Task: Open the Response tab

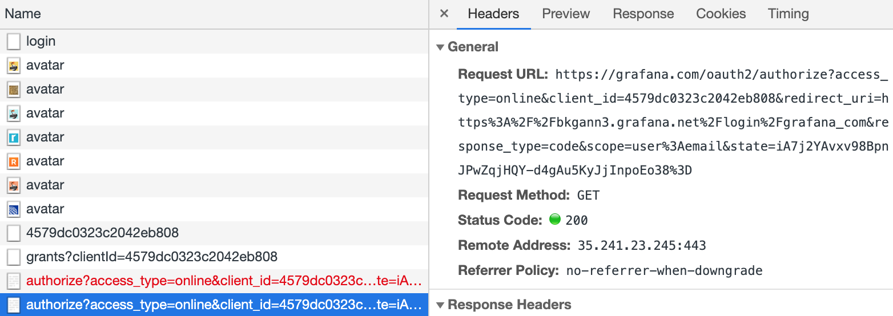Action: (x=643, y=14)
